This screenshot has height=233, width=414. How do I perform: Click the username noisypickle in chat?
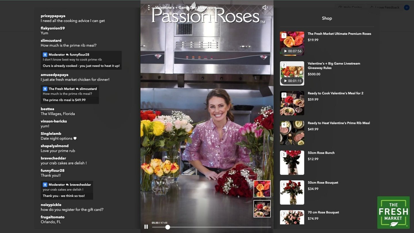click(x=51, y=205)
